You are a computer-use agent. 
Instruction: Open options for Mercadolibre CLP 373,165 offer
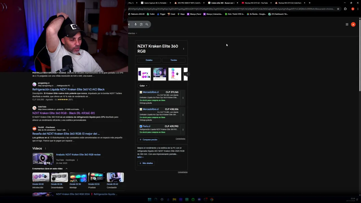pyautogui.click(x=183, y=98)
